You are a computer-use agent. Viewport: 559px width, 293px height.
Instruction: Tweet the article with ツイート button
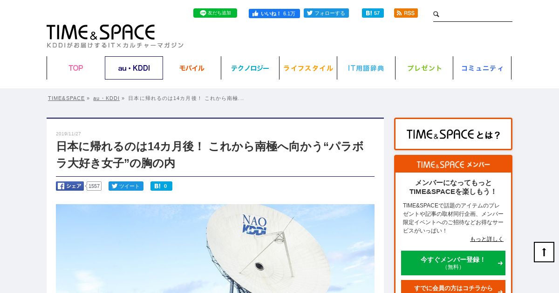click(126, 186)
